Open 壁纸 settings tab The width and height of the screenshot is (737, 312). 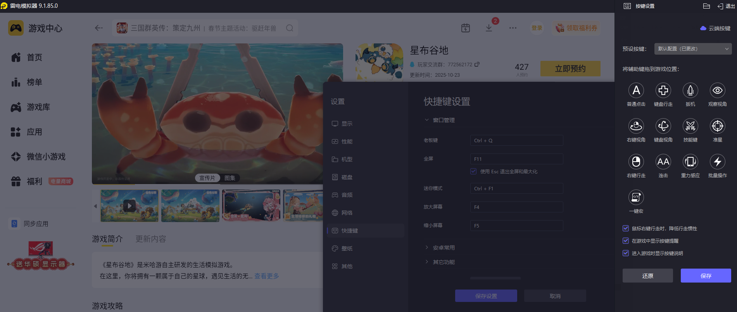[x=366, y=248]
